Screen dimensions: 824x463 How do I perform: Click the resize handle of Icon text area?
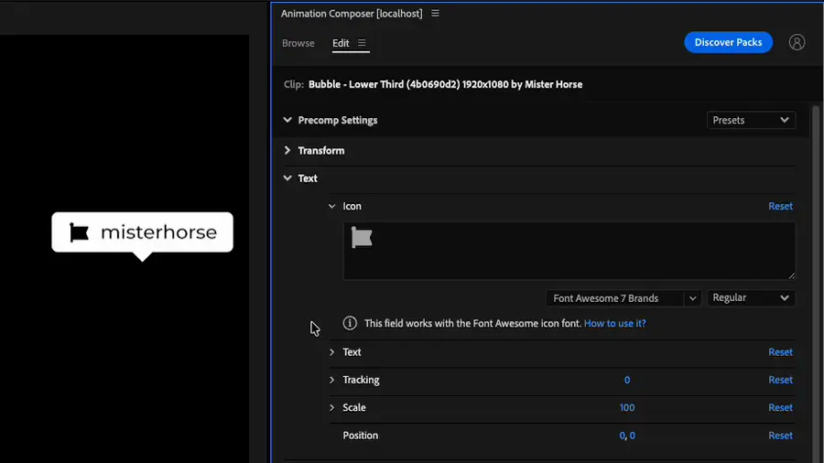coord(791,275)
